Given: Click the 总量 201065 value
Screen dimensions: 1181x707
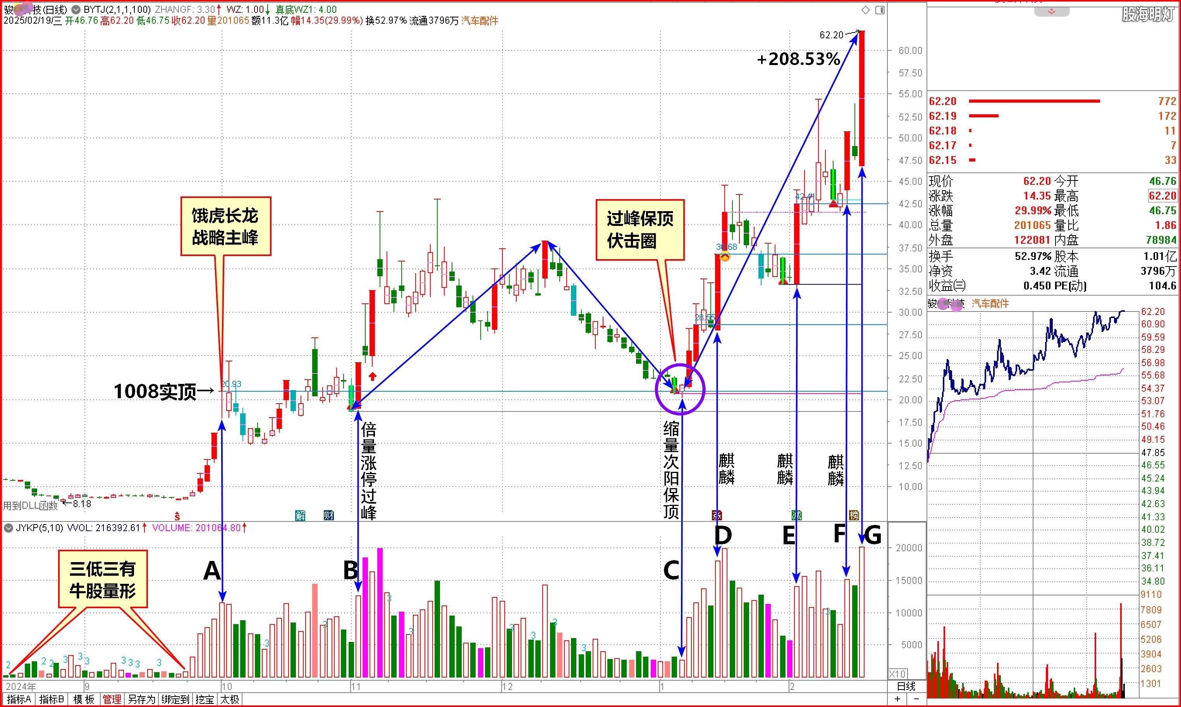Looking at the screenshot, I should point(1032,225).
